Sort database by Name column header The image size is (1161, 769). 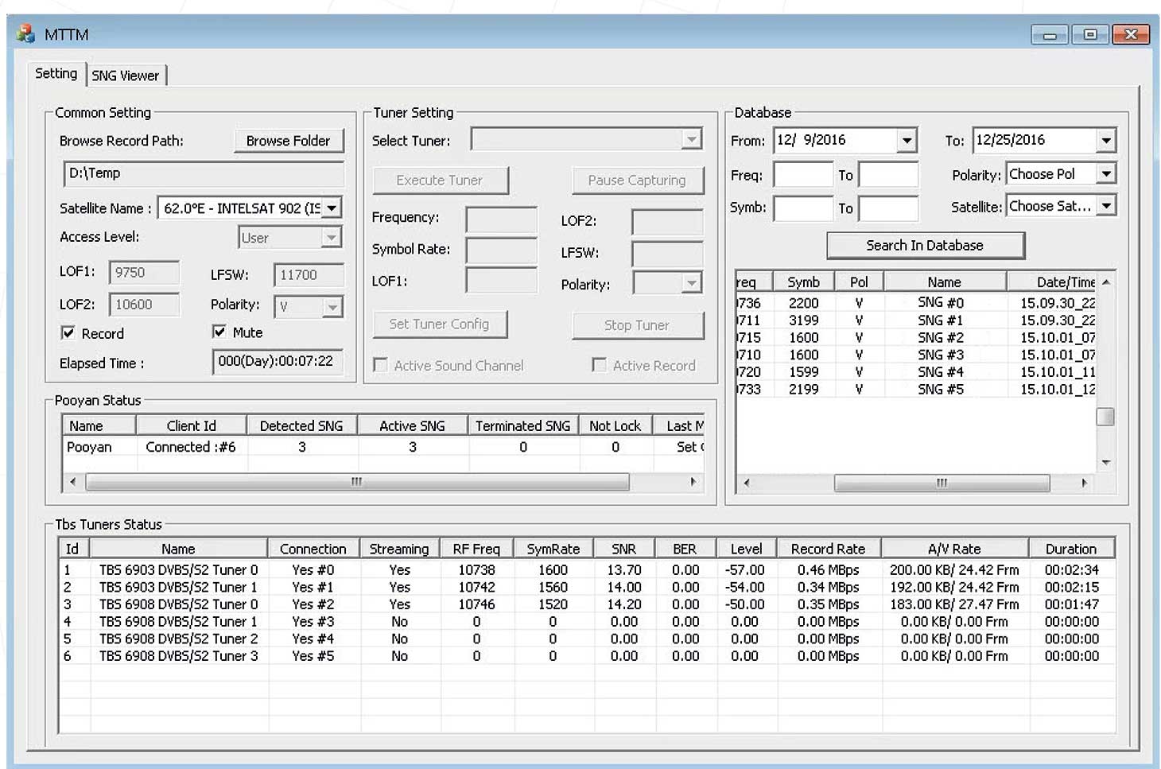click(x=945, y=282)
